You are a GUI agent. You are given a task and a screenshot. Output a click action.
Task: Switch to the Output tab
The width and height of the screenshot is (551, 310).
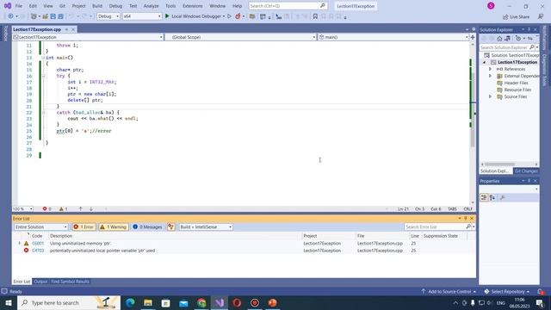click(x=40, y=282)
